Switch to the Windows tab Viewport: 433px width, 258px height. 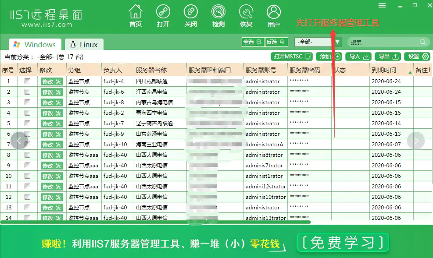(x=35, y=44)
